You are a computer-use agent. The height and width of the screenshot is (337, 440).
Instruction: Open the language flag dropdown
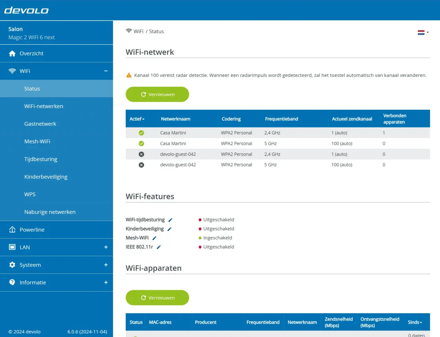[x=423, y=32]
